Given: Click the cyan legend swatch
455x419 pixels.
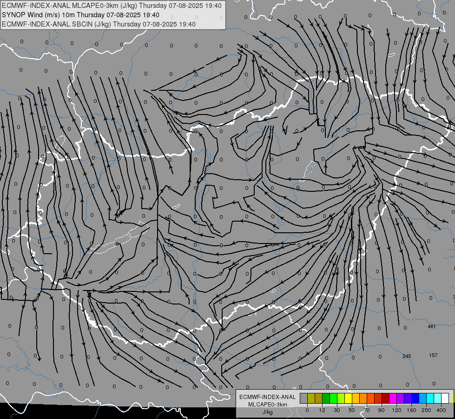Looking at the screenshot, I should click(x=430, y=399).
